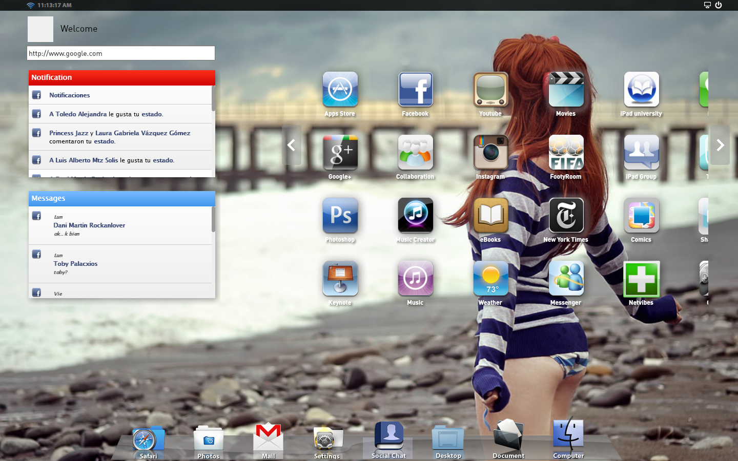Image resolution: width=738 pixels, height=461 pixels.
Task: Open the iPad Group app
Action: [x=641, y=152]
